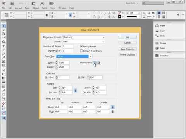Click the fill color box in control bar
186x139 pixels.
pyautogui.click(x=119, y=13)
